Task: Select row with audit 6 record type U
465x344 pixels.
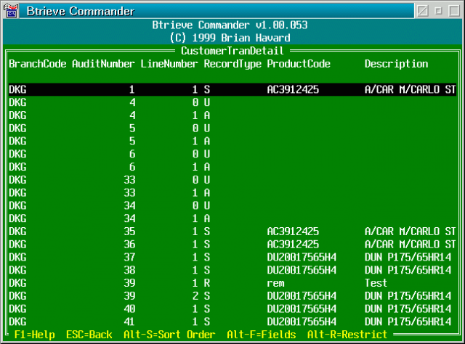Action: [x=232, y=154]
